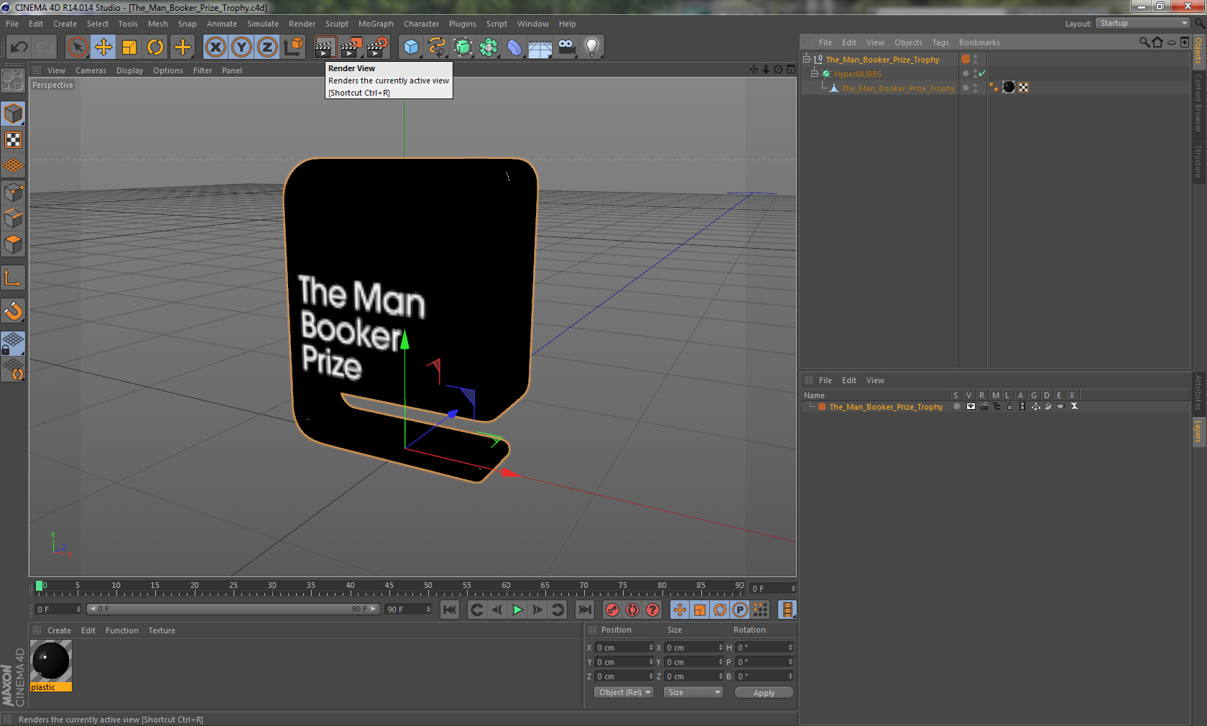Screen dimensions: 1207x726
Task: Toggle X axis lock
Action: [215, 47]
